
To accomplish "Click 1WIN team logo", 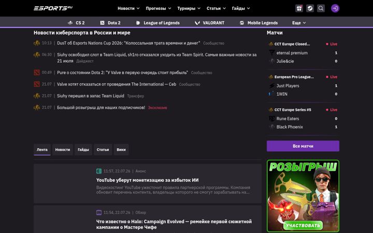I will pos(271,94).
